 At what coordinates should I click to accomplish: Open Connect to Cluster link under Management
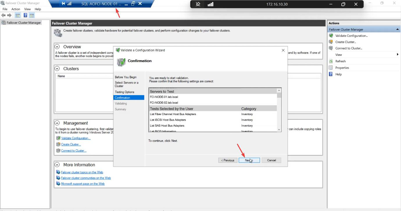click(74, 151)
